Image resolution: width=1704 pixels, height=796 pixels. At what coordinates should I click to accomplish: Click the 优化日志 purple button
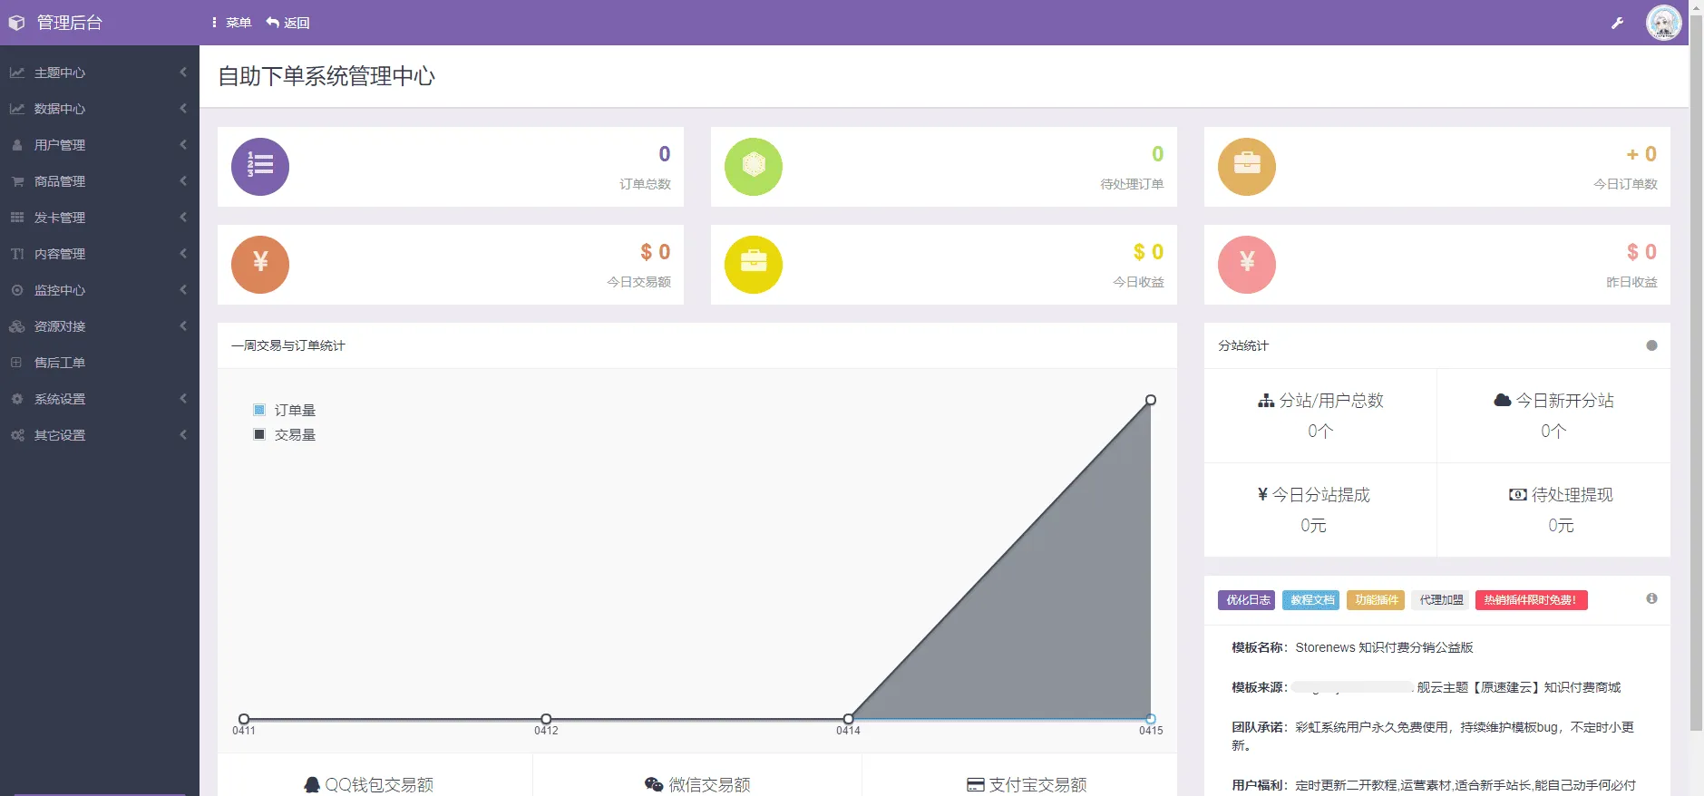pos(1247,600)
